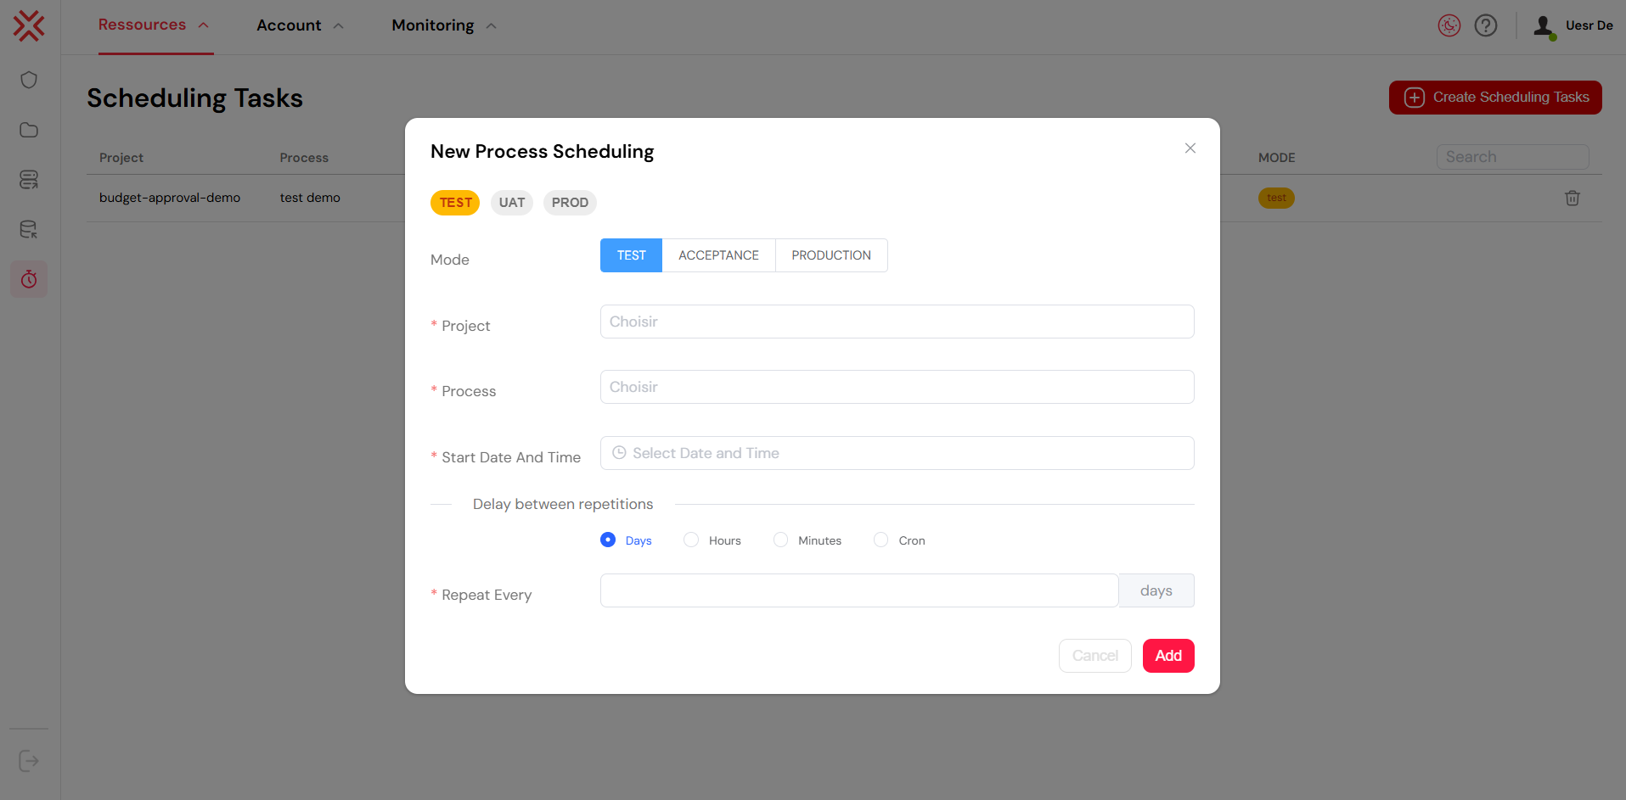Viewport: 1626px width, 800px height.
Task: Open the shield security sidebar icon
Action: pyautogui.click(x=29, y=80)
